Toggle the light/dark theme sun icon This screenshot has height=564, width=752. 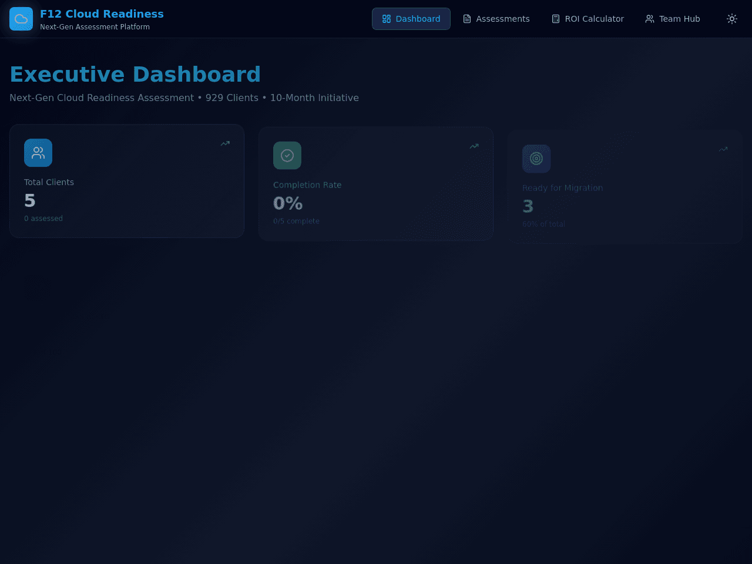tap(732, 19)
